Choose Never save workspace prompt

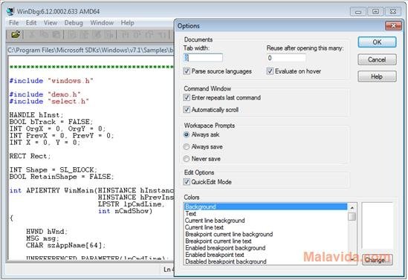(x=187, y=159)
